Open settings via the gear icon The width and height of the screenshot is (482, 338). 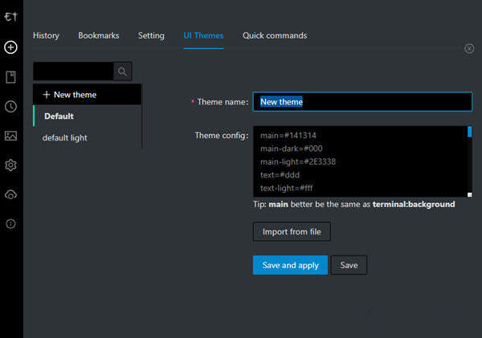pos(11,165)
